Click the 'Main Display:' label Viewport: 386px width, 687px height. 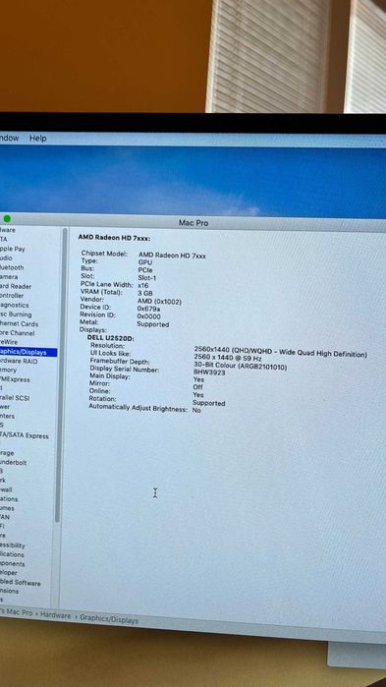109,376
